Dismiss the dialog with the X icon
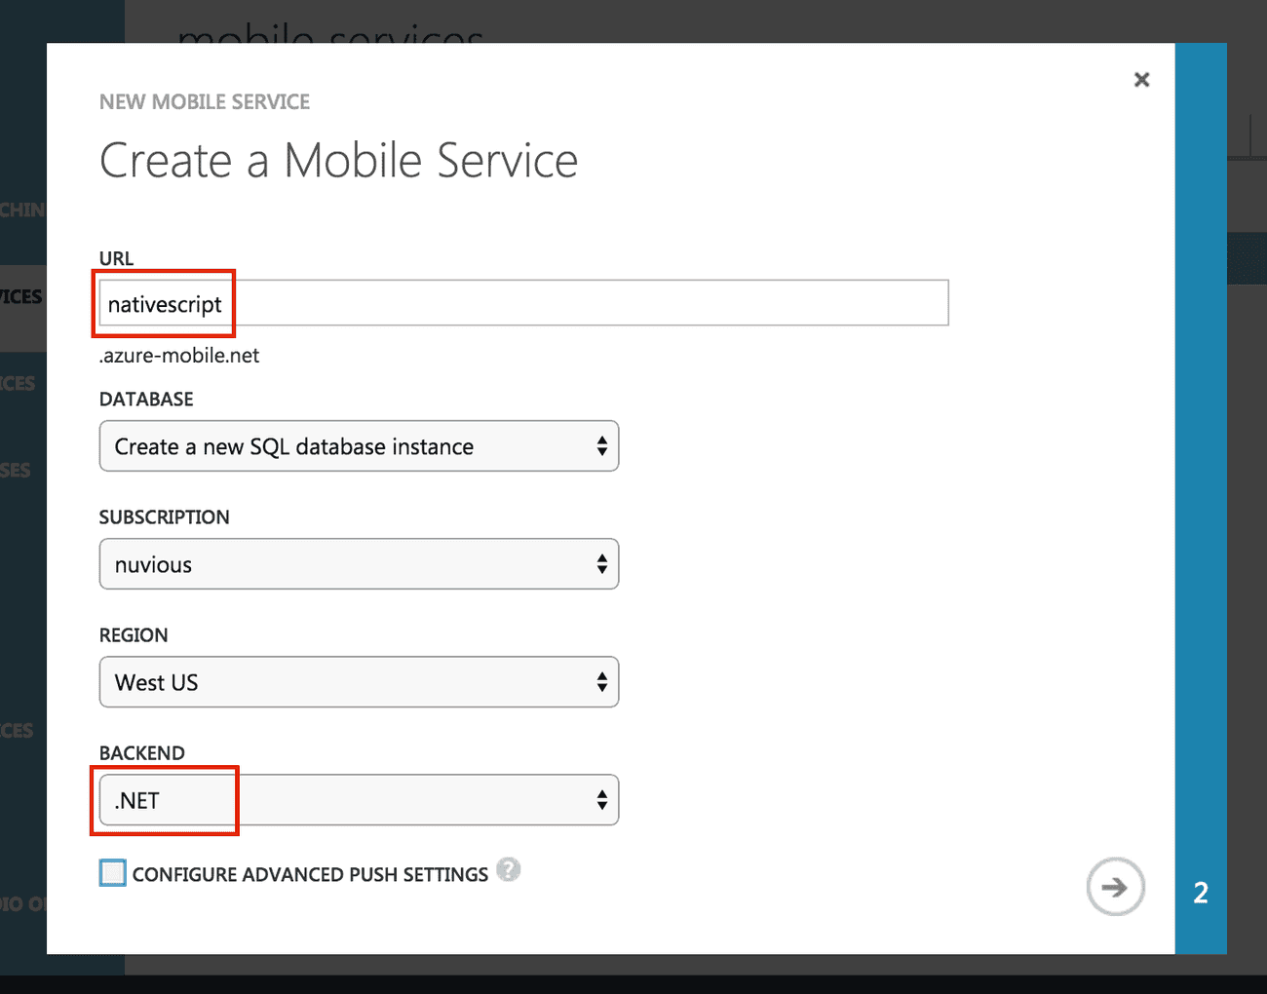The height and width of the screenshot is (994, 1267). click(x=1140, y=79)
